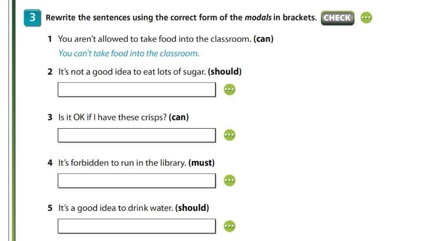Viewport: 424px width, 241px height.
Task: Click the sentence "It's forbidden to run in the library"
Action: [122, 163]
